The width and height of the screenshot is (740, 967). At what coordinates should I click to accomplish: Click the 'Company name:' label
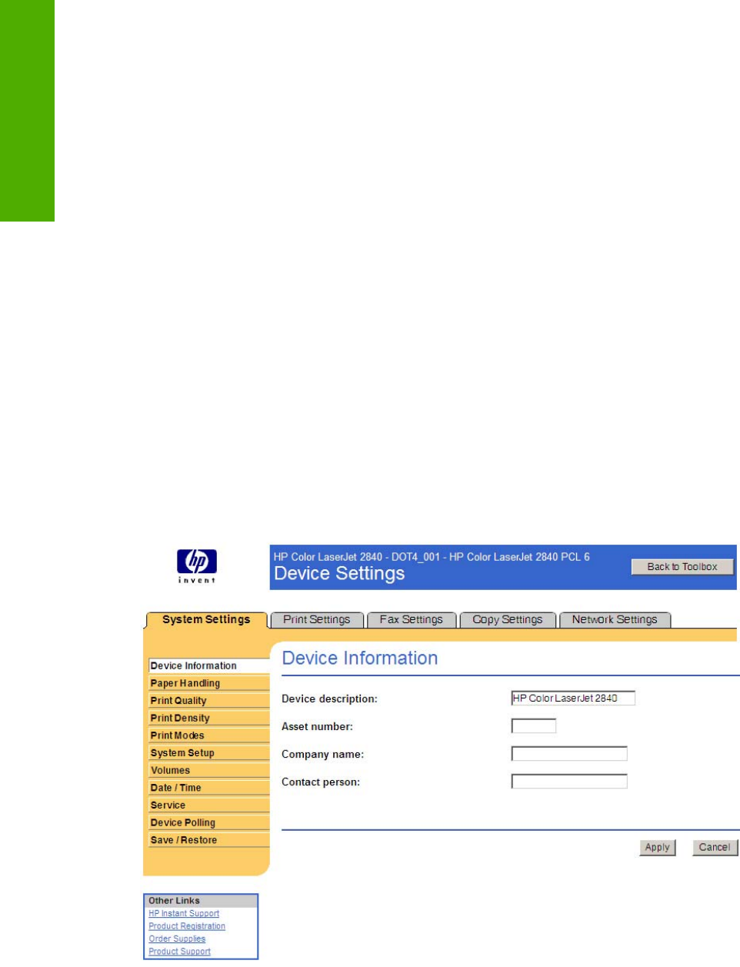(x=323, y=755)
